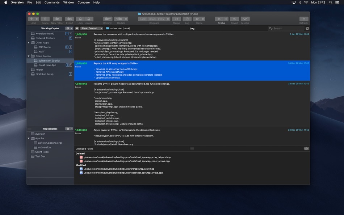Open the Edit menu
Screen dimensions: 344x215
(38, 3)
